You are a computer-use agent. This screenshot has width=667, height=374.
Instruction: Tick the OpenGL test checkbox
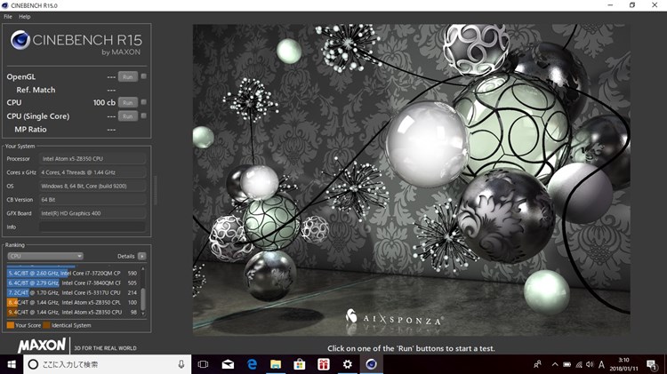[x=144, y=76]
